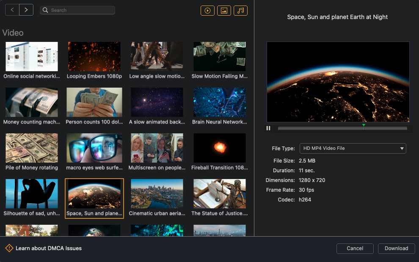Click the green playhead marker
The image size is (419, 262).
(x=364, y=126)
